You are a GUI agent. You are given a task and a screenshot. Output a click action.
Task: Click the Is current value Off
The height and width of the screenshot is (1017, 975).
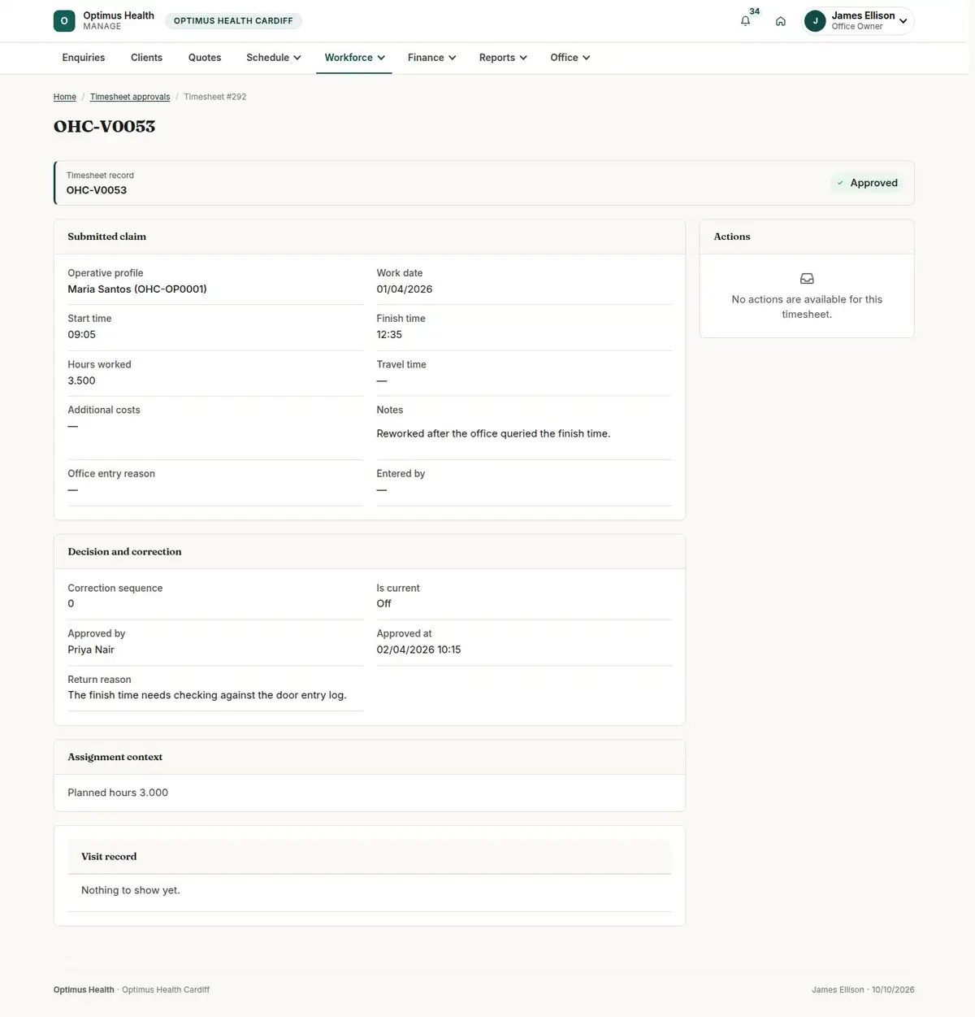point(383,604)
